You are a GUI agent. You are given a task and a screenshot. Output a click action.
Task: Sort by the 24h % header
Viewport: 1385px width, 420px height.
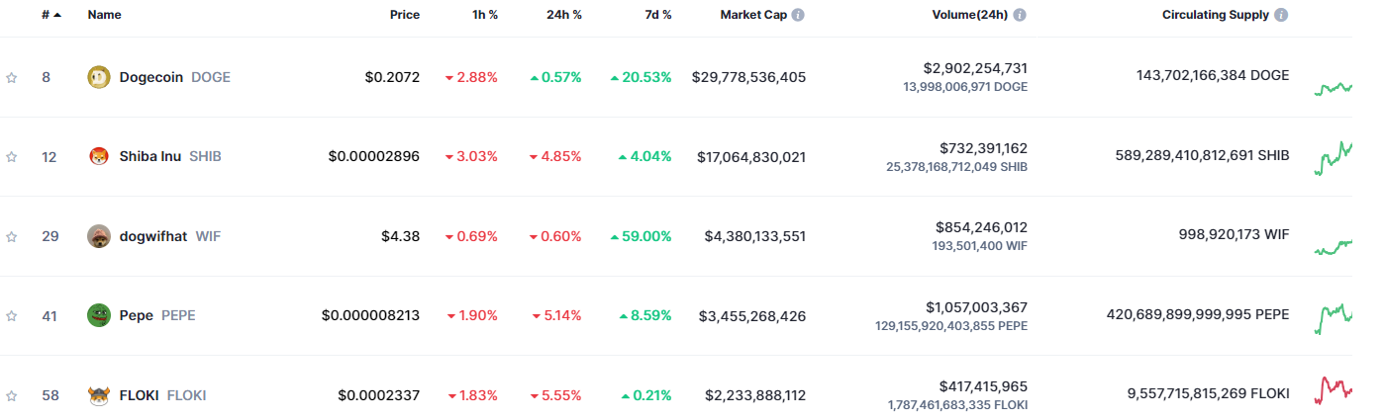pyautogui.click(x=563, y=16)
